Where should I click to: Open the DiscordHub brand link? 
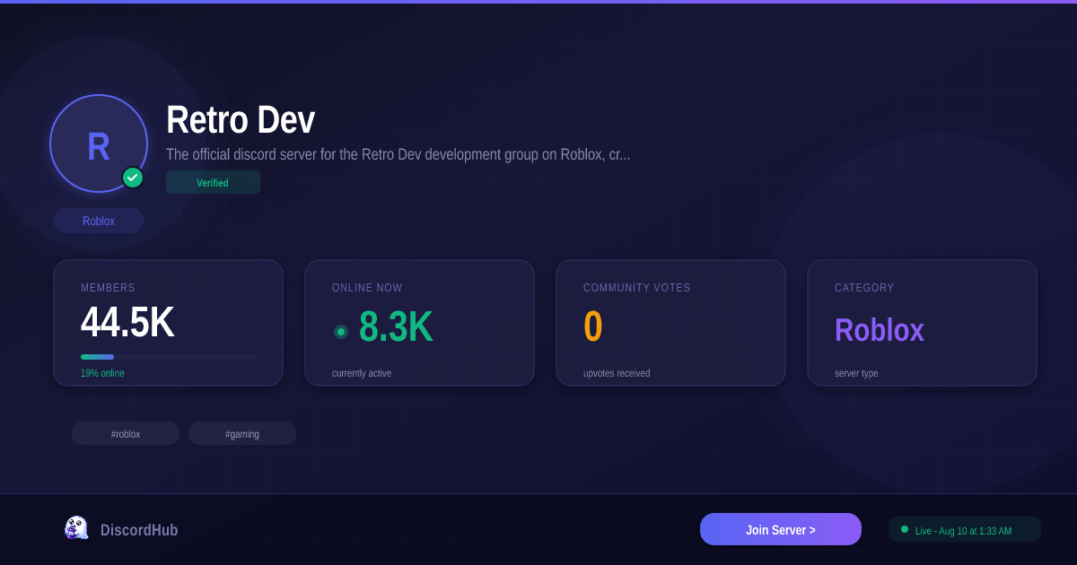pyautogui.click(x=139, y=530)
